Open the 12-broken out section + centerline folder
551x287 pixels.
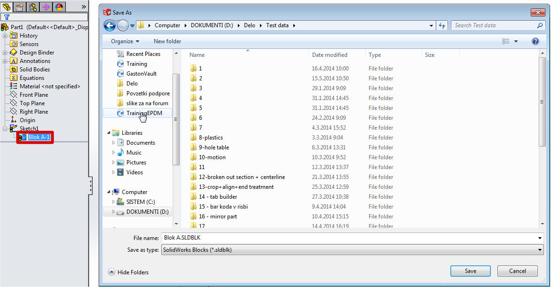242,177
